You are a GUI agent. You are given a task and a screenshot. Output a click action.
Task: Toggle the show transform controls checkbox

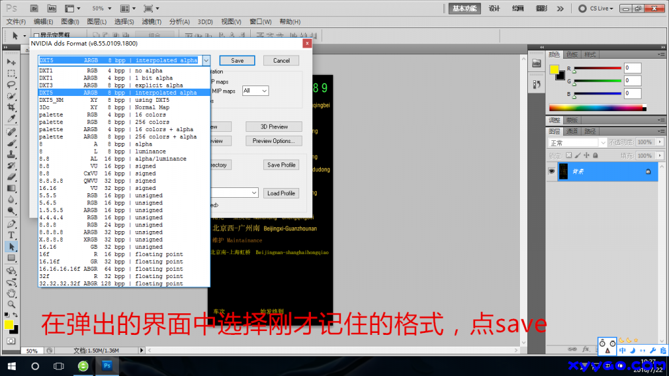click(x=35, y=35)
